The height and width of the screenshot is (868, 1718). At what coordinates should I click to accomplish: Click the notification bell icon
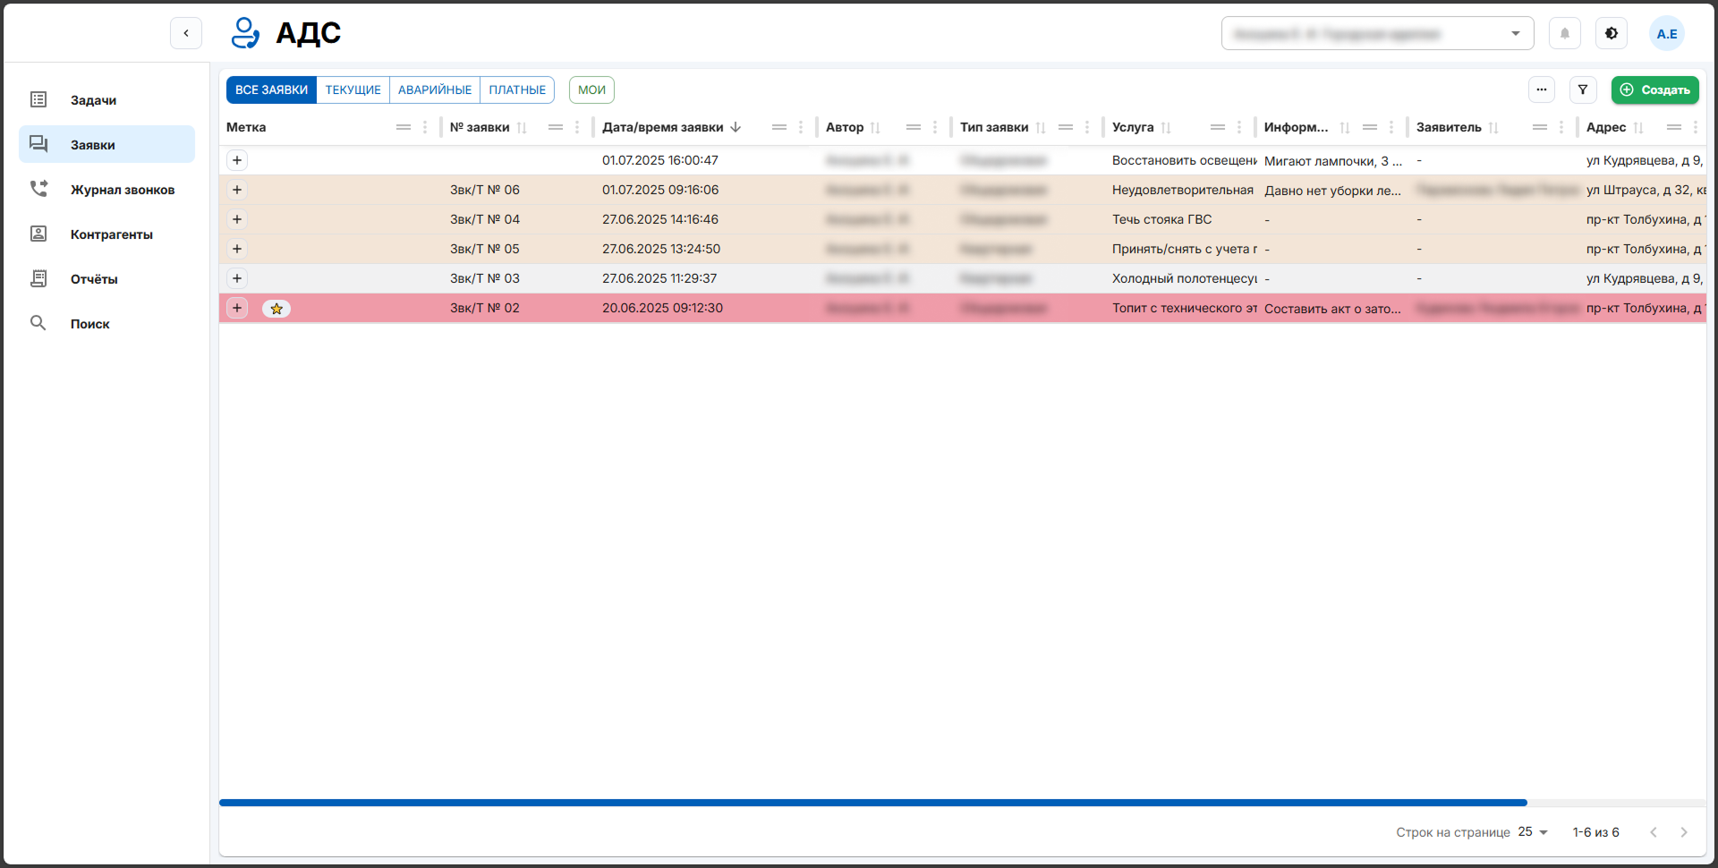click(1564, 34)
